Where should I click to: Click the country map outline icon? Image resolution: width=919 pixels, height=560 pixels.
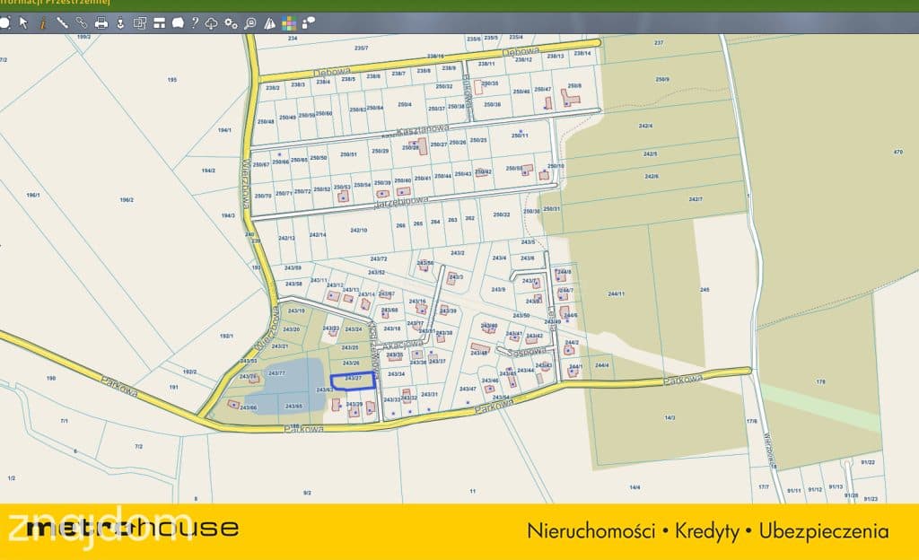point(178,23)
